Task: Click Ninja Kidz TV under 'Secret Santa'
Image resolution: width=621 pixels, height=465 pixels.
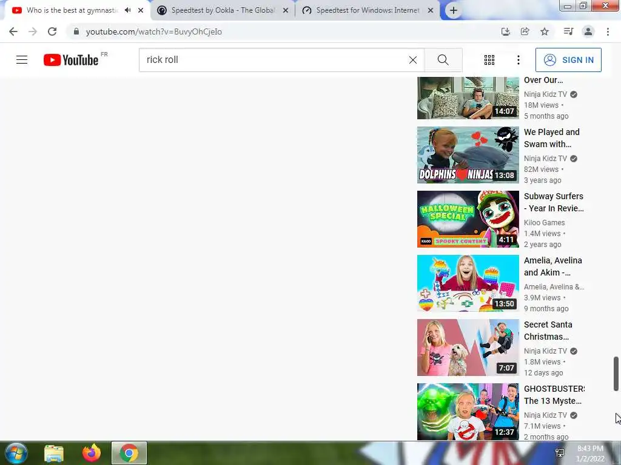Action: pyautogui.click(x=545, y=351)
